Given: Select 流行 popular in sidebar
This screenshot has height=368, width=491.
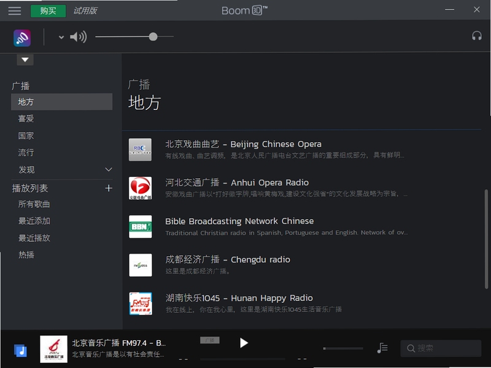Looking at the screenshot, I should point(26,152).
